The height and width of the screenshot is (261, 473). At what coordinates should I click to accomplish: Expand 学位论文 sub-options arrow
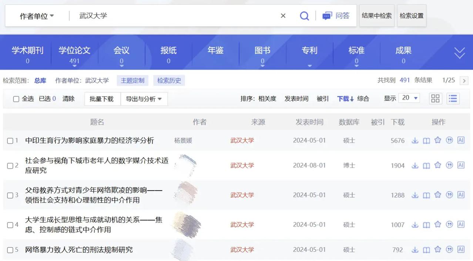(74, 66)
